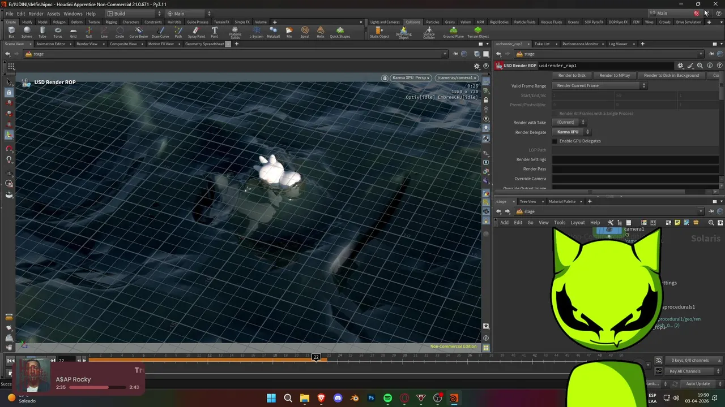Select the Helix shelf tool
The image size is (725, 407).
click(321, 32)
